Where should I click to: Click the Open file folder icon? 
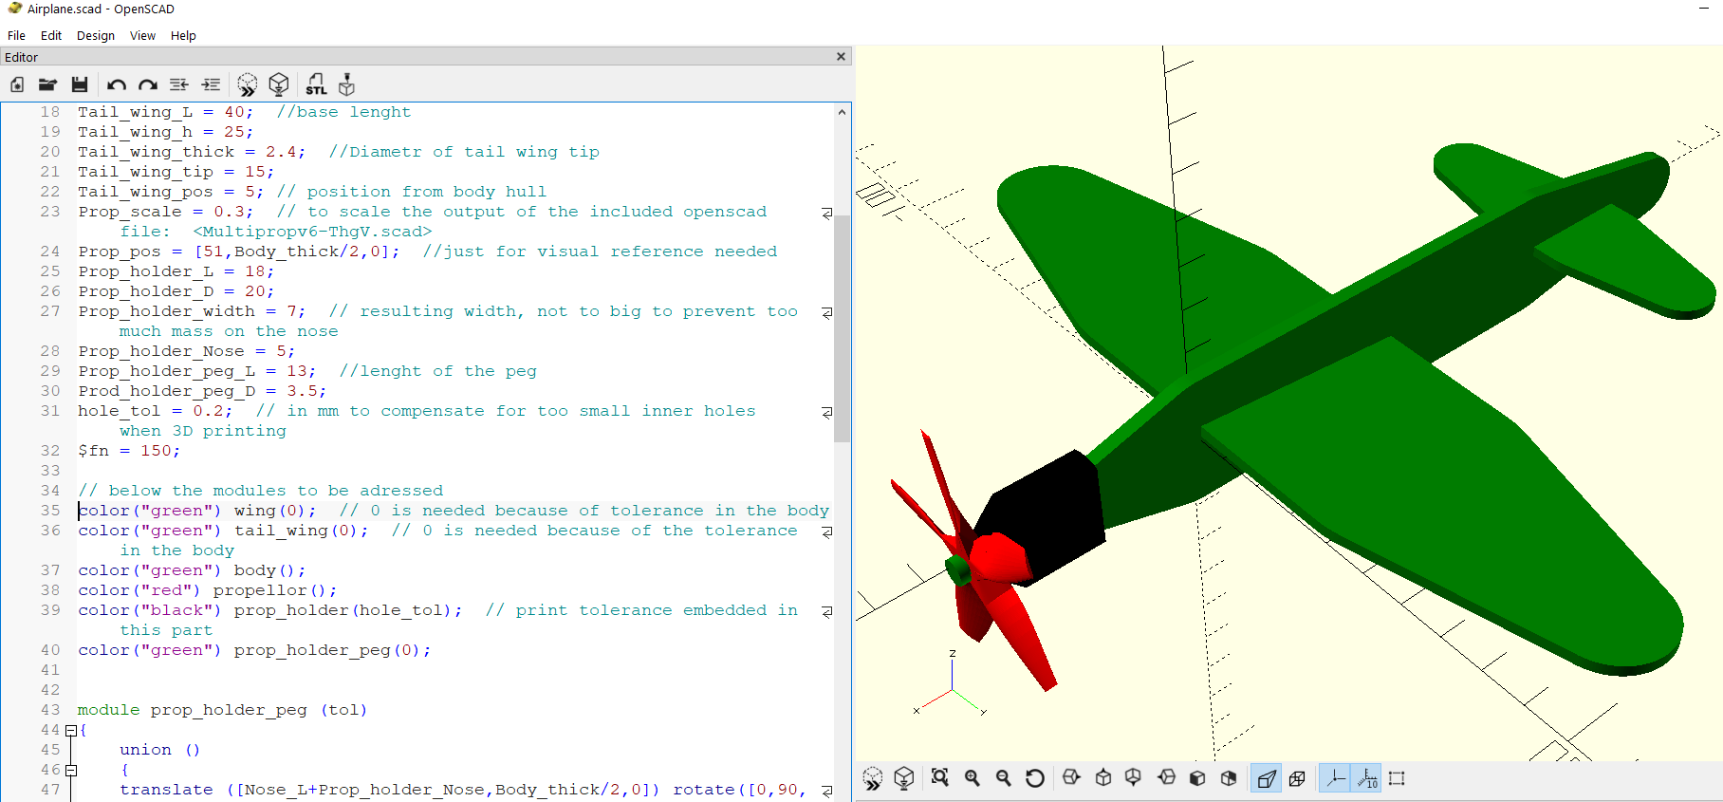click(47, 84)
